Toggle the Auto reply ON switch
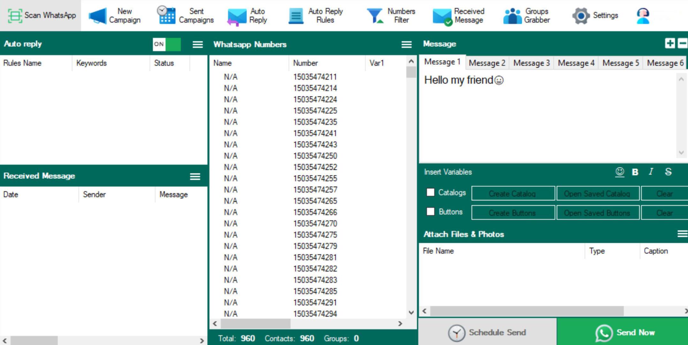This screenshot has width=688, height=345. [x=166, y=44]
